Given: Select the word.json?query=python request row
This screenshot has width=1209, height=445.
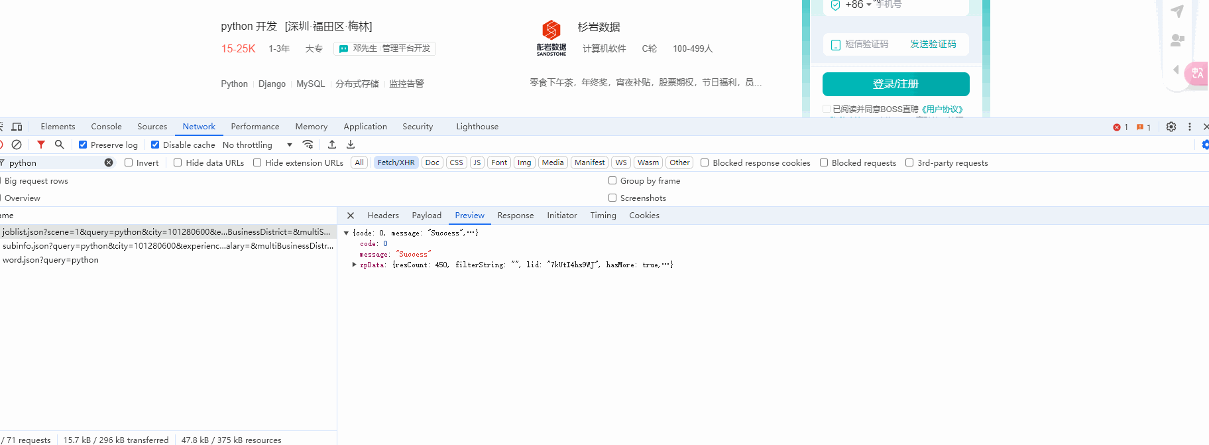Looking at the screenshot, I should click(168, 260).
